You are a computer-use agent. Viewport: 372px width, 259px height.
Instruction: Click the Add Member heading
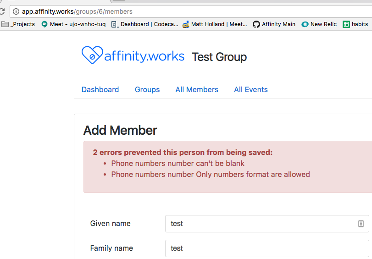[120, 131]
